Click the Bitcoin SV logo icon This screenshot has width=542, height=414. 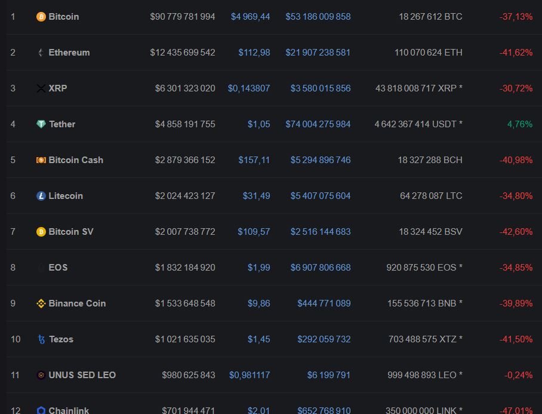click(x=40, y=231)
